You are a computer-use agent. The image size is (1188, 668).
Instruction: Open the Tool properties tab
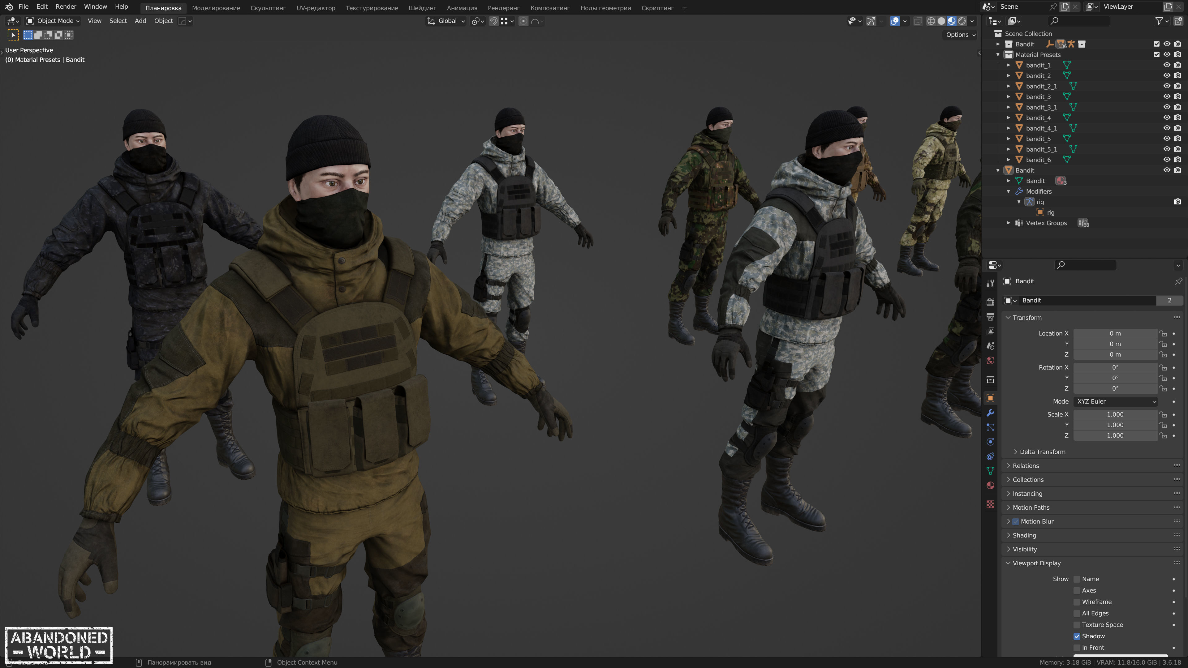990,283
